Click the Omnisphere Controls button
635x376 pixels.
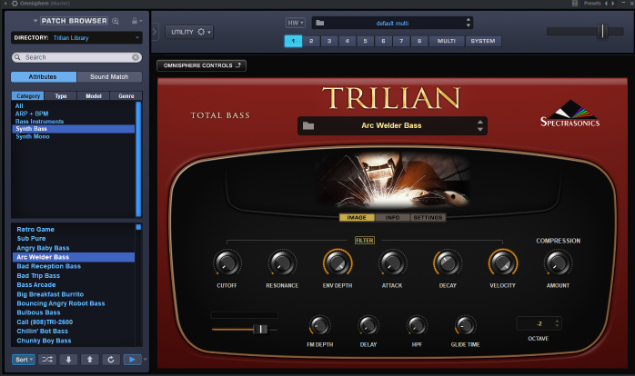click(x=202, y=65)
